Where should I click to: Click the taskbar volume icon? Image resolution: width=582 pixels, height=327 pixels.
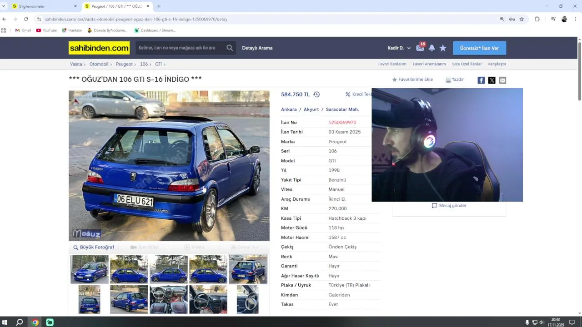point(542,322)
